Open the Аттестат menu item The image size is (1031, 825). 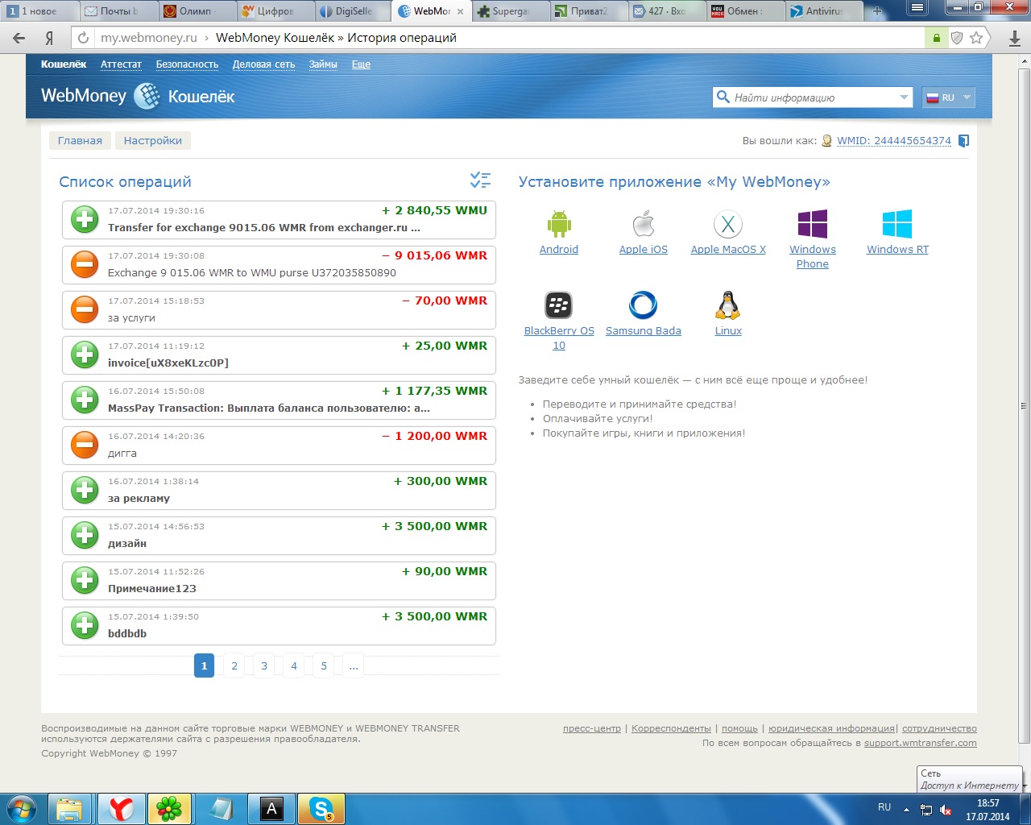coord(121,64)
